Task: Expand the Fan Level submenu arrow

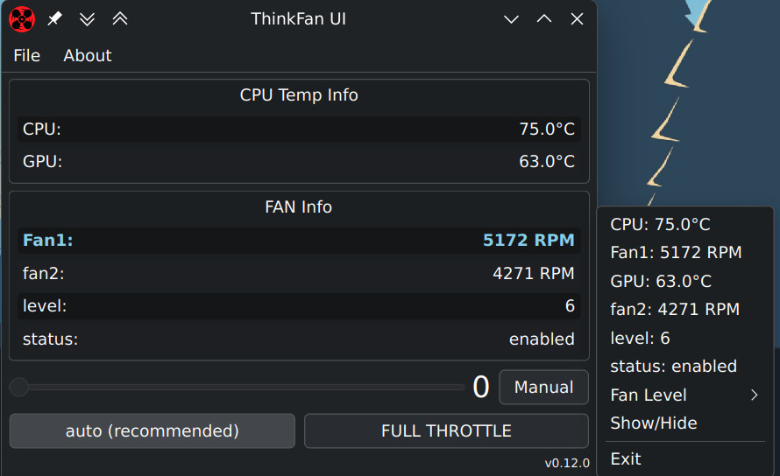Action: (755, 395)
